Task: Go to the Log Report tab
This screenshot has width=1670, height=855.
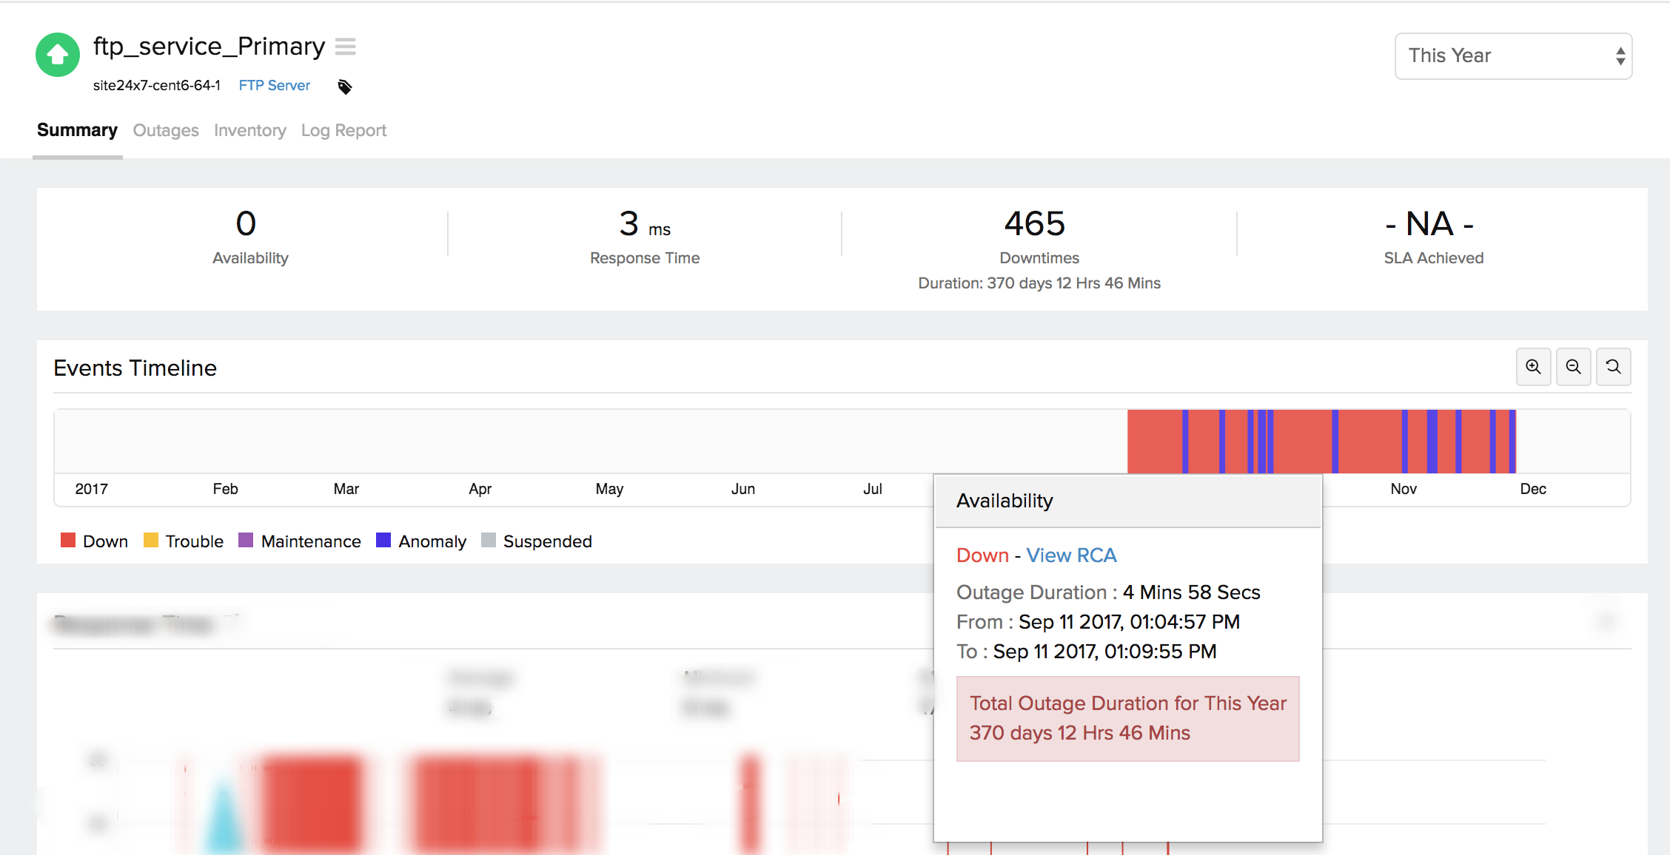Action: click(343, 130)
